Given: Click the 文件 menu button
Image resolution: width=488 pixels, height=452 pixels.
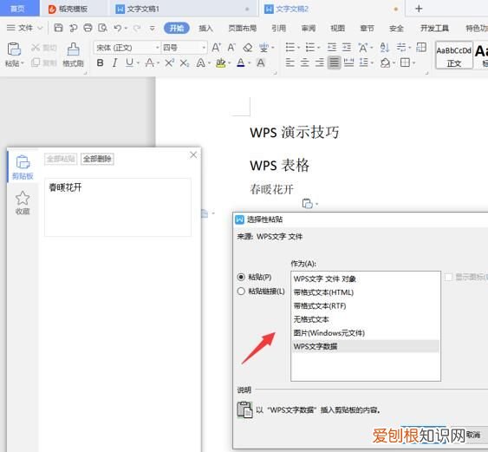Looking at the screenshot, I should coord(21,28).
